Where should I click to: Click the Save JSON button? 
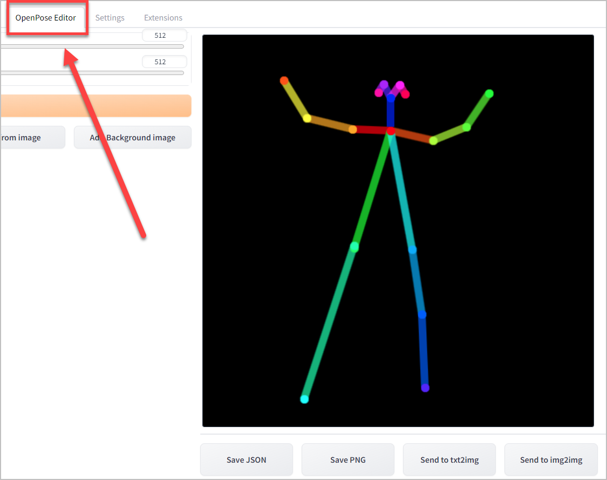[246, 459]
